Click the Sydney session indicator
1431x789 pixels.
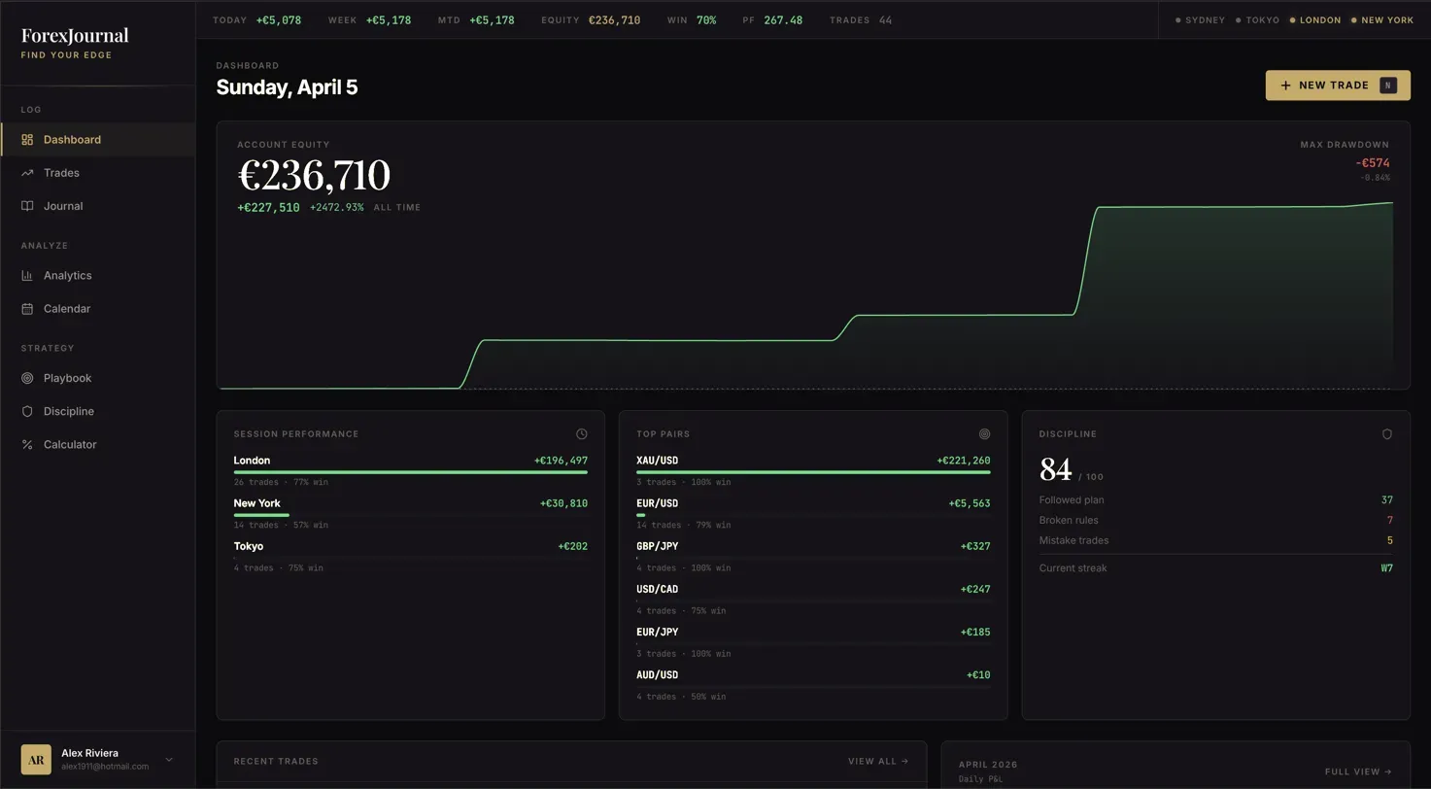click(1201, 20)
